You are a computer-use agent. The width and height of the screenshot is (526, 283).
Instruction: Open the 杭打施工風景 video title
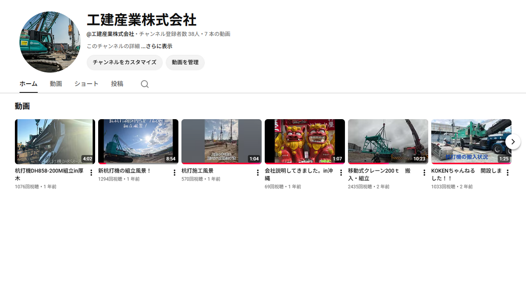pyautogui.click(x=197, y=171)
